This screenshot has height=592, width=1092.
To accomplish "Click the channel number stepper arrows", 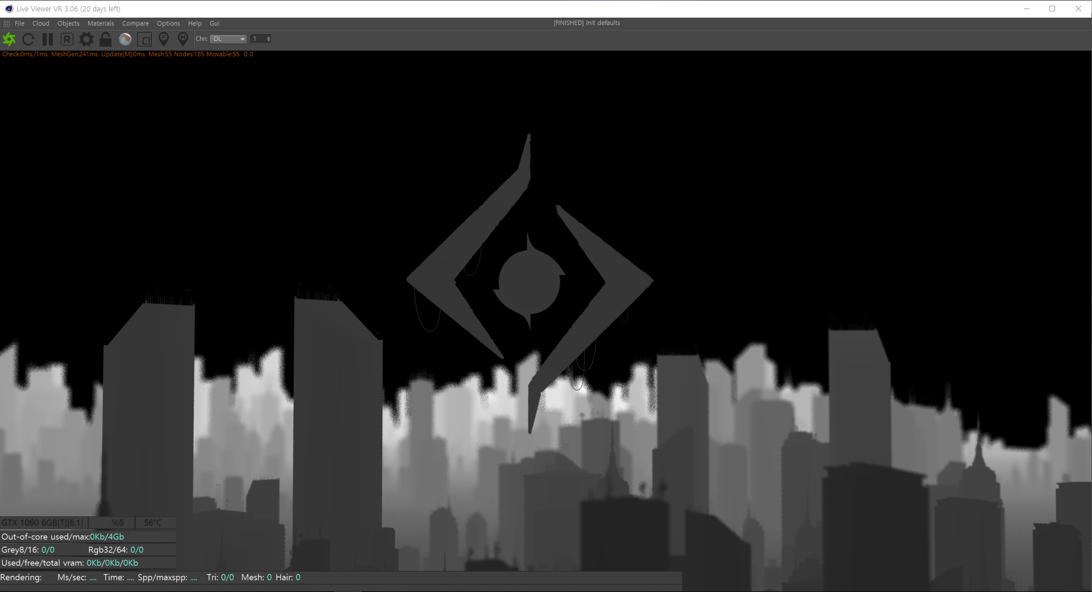I will [x=268, y=39].
